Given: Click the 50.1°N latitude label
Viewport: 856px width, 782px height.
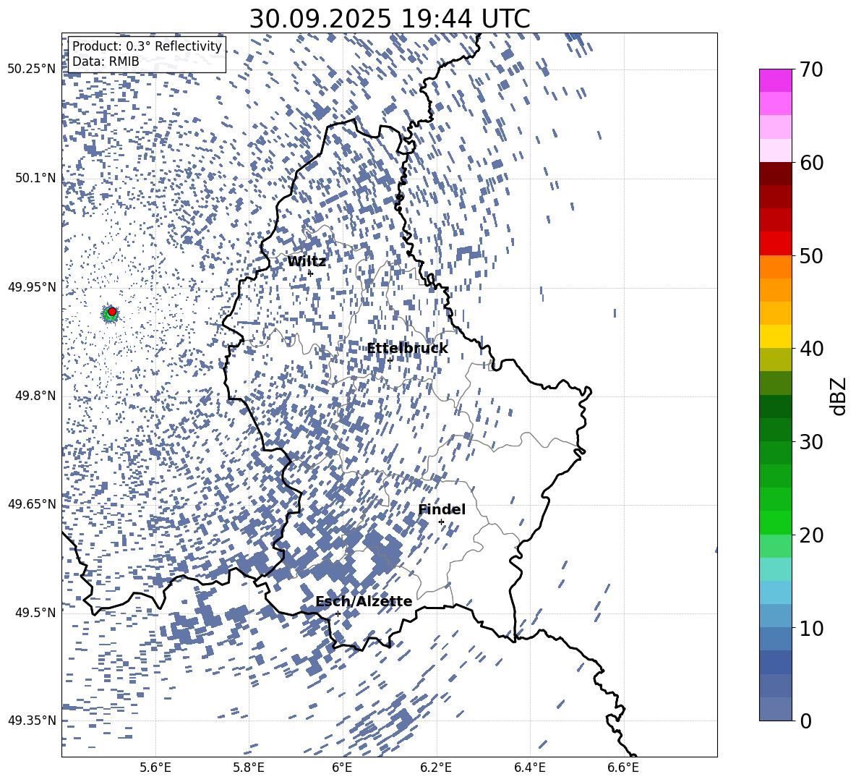Looking at the screenshot, I should [36, 178].
